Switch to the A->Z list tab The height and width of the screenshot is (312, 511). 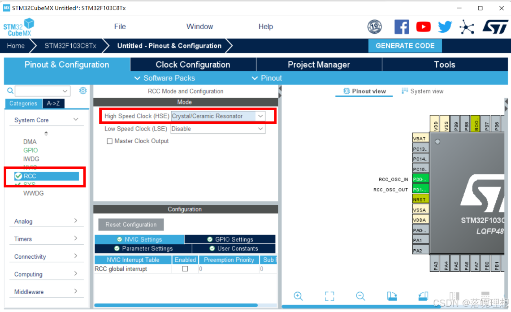pyautogui.click(x=53, y=104)
